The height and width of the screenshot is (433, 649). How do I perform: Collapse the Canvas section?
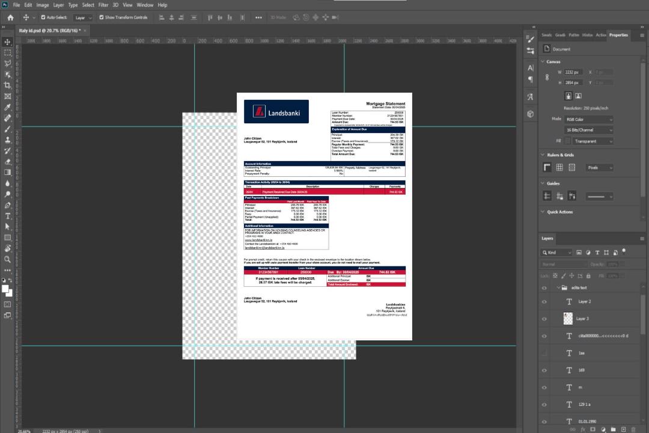(543, 61)
